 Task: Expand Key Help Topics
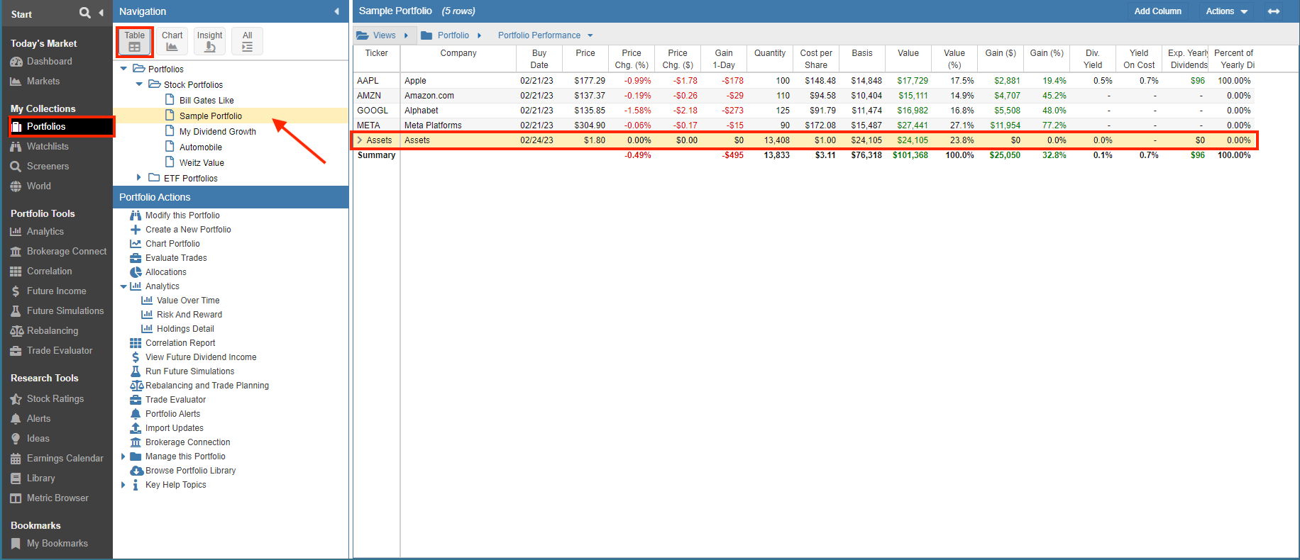(x=123, y=485)
